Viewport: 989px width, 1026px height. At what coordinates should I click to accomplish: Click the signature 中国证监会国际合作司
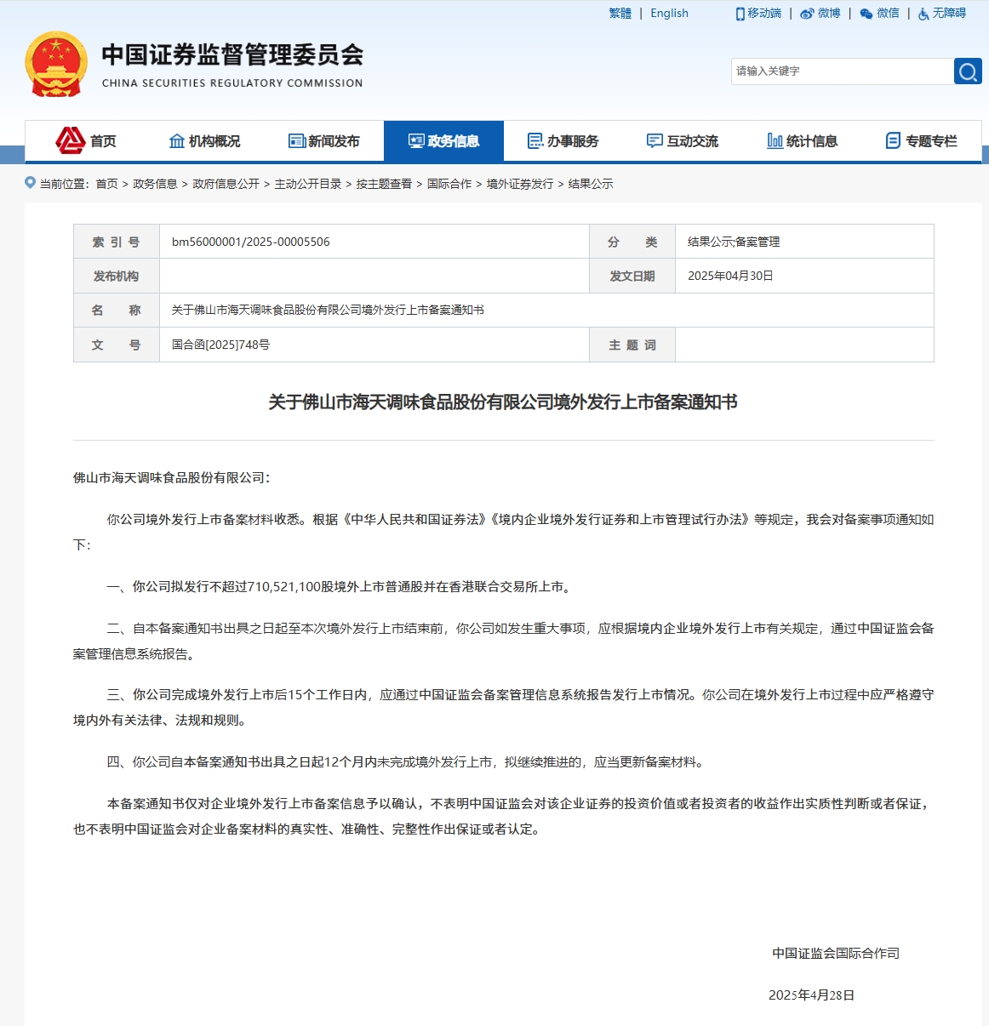[x=836, y=953]
